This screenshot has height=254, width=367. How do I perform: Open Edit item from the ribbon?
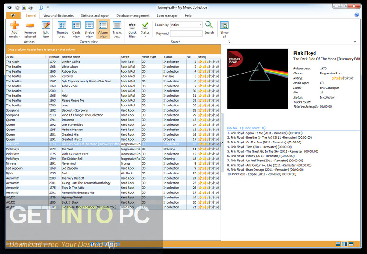pyautogui.click(x=46, y=30)
